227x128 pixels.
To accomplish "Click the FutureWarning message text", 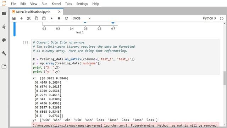I will pos(124,125).
